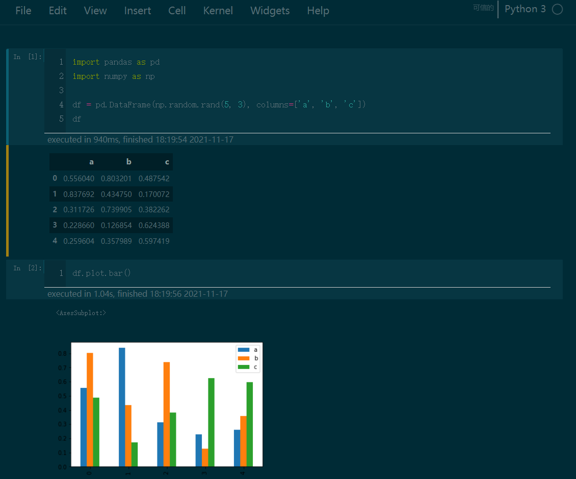Click the 940ms execution time text

point(140,139)
